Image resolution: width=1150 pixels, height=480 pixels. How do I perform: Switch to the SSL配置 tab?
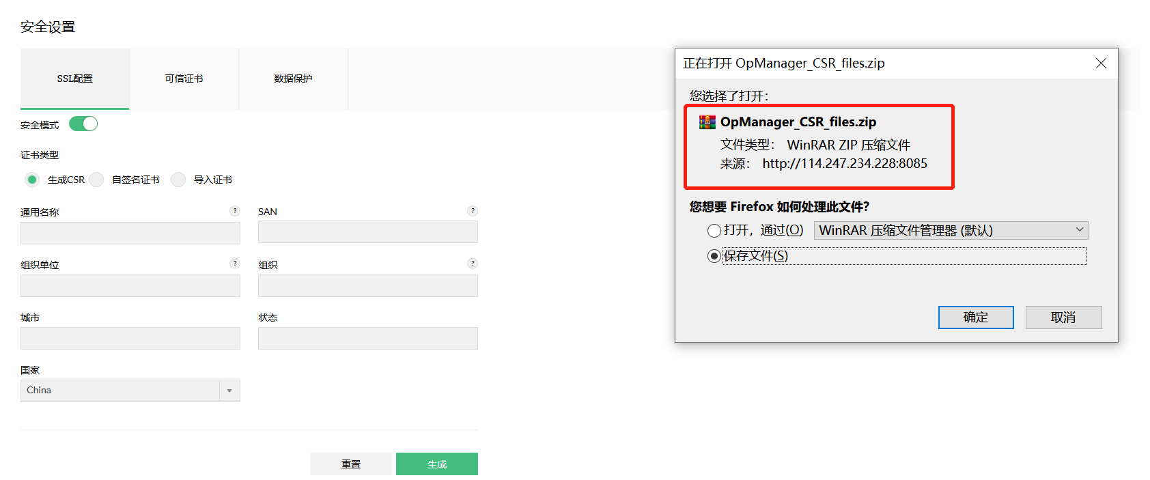coord(75,79)
